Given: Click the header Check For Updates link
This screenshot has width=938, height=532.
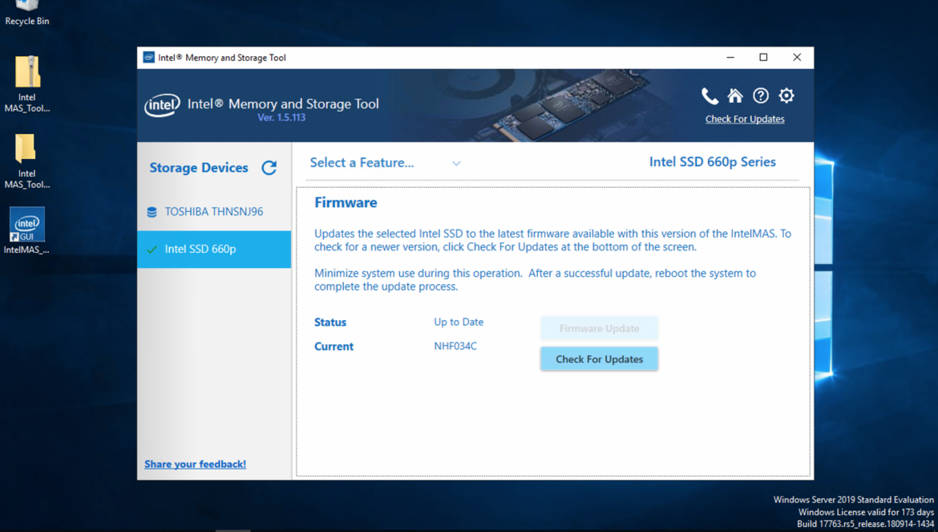Looking at the screenshot, I should click(745, 119).
